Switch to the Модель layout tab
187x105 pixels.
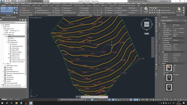click(x=4, y=99)
